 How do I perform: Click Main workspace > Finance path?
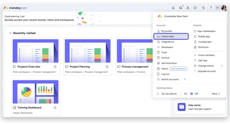pyautogui.click(x=131, y=72)
